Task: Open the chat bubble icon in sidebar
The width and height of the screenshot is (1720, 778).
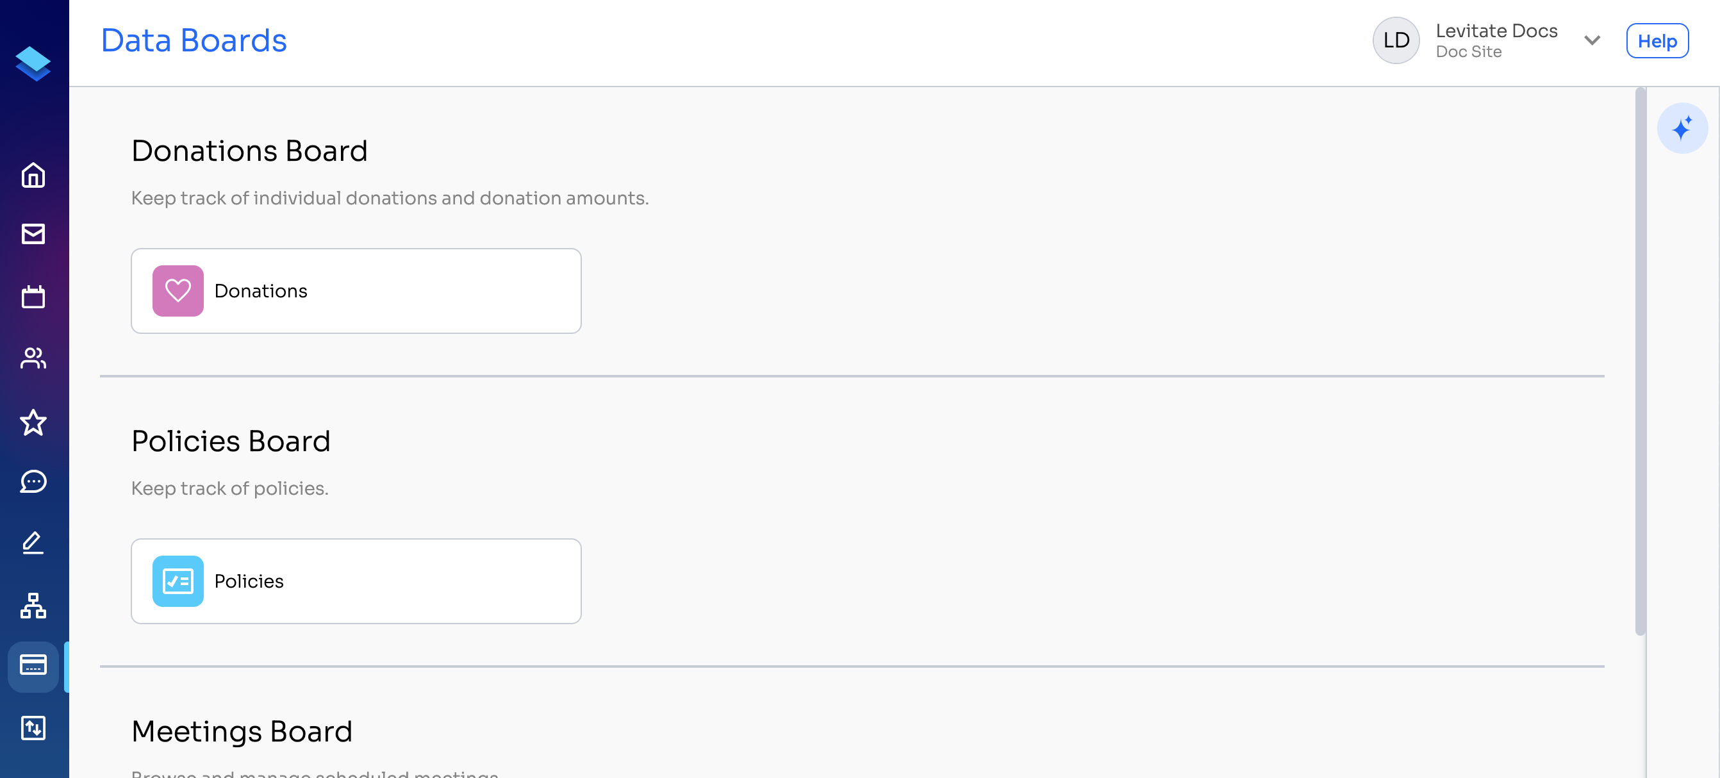Action: [33, 481]
